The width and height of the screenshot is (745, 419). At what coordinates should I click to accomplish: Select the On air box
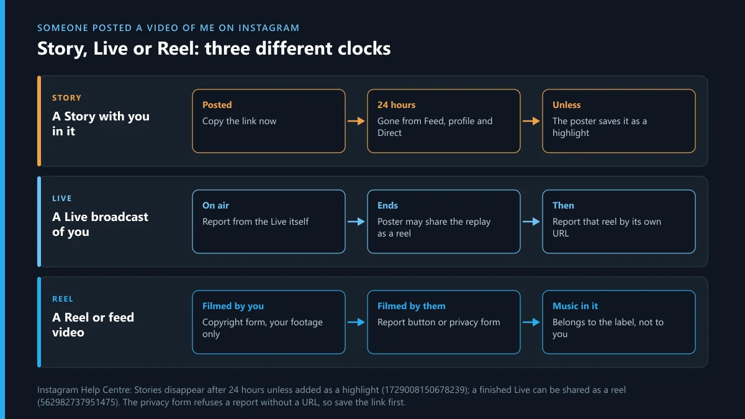[269, 222]
